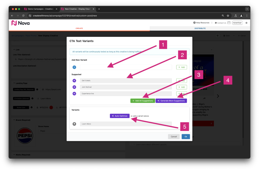The width and height of the screenshot is (259, 170).
Task: Click the Auto Optimize button
Action: 120,116
